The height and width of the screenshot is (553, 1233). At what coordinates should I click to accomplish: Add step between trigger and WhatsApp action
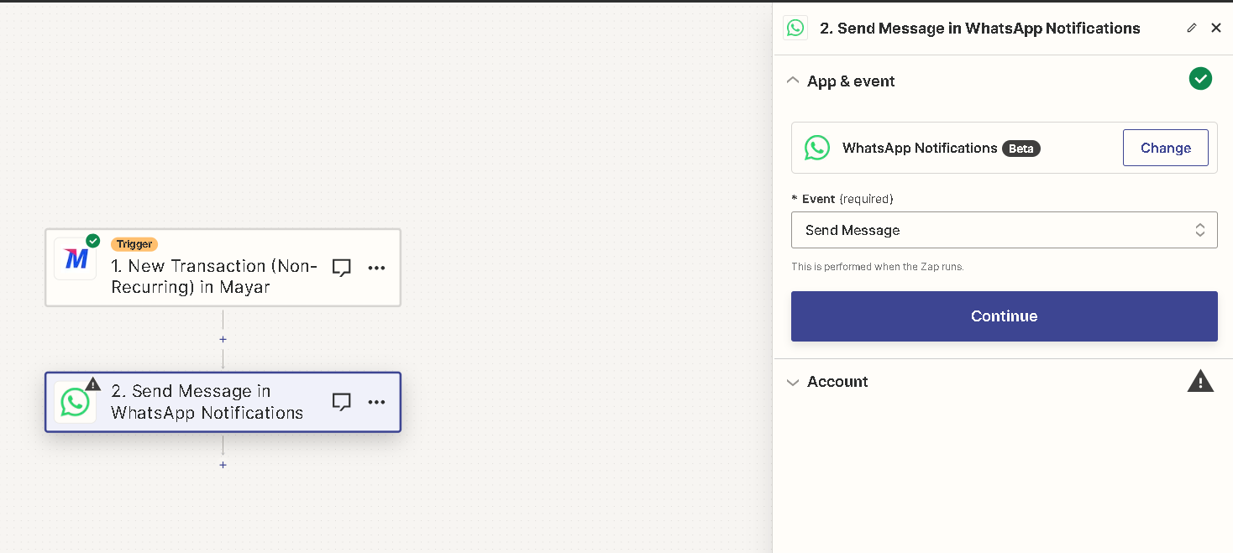223,340
